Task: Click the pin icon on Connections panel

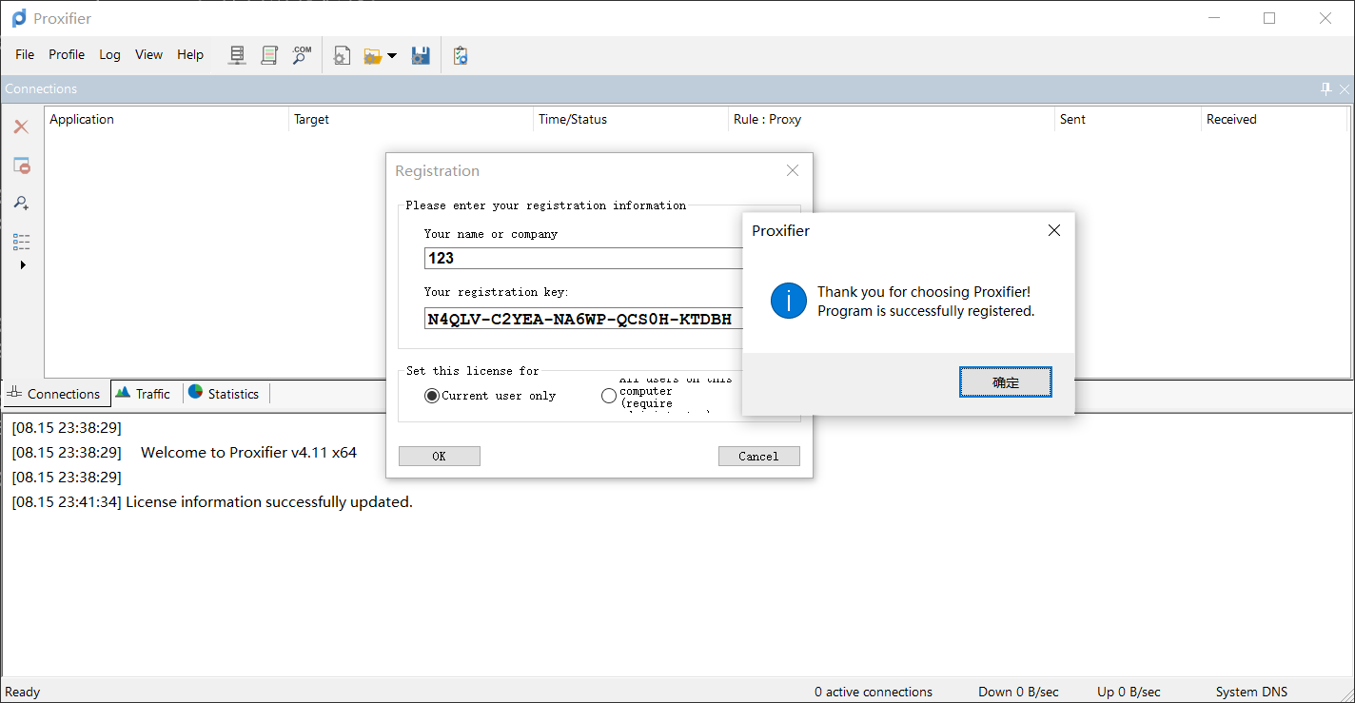Action: [x=1326, y=88]
